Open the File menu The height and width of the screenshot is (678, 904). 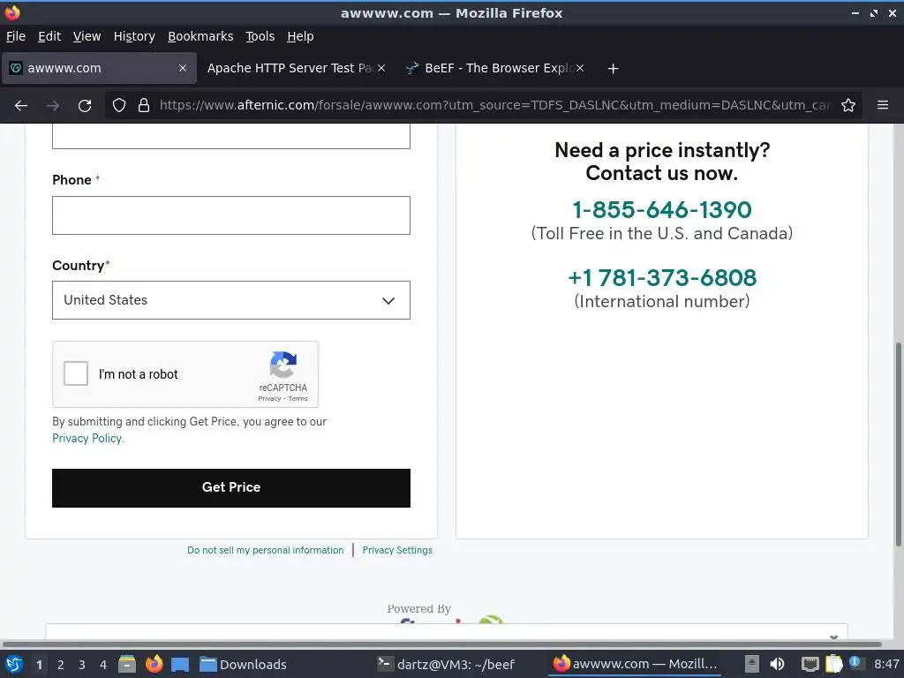point(16,36)
